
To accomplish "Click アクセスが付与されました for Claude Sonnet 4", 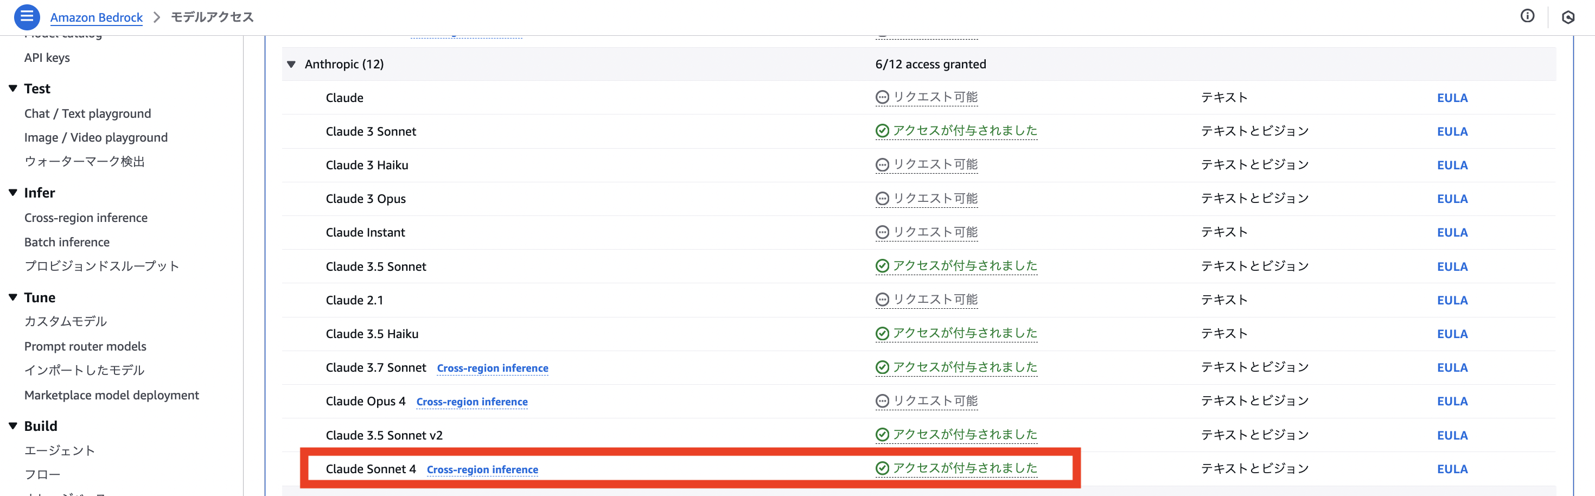I will [965, 468].
